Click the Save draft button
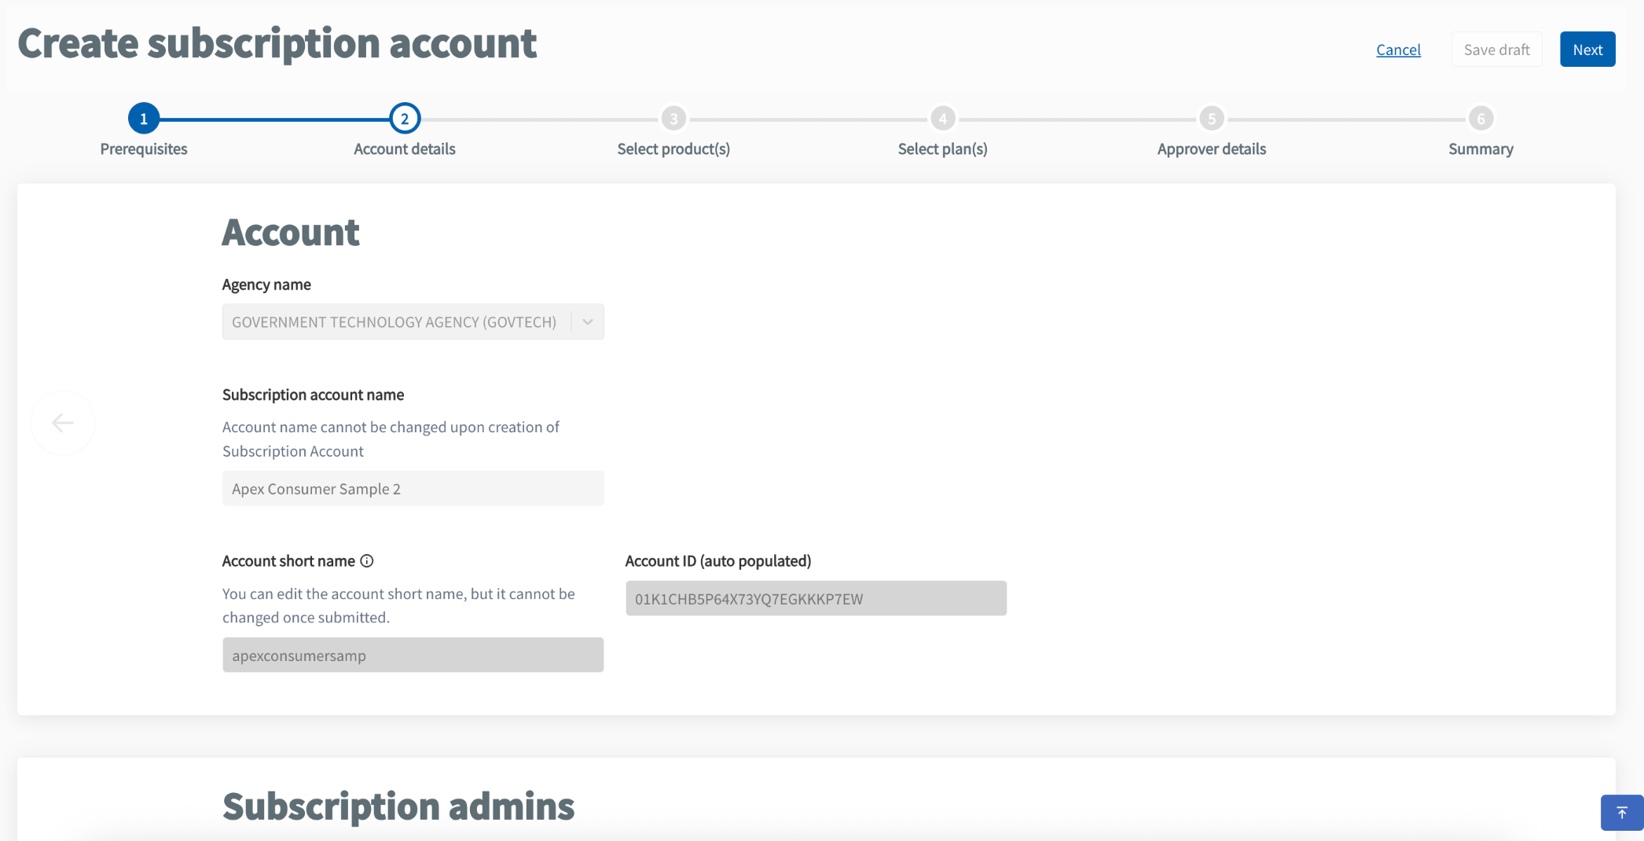 (x=1496, y=49)
